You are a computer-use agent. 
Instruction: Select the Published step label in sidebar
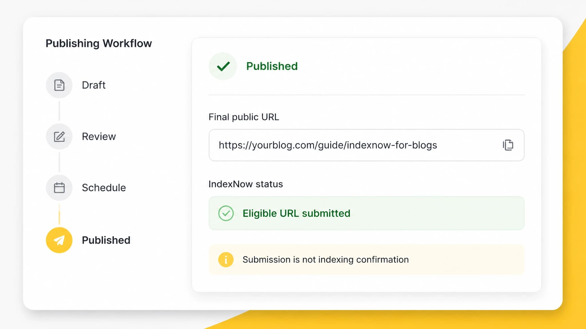pyautogui.click(x=106, y=240)
